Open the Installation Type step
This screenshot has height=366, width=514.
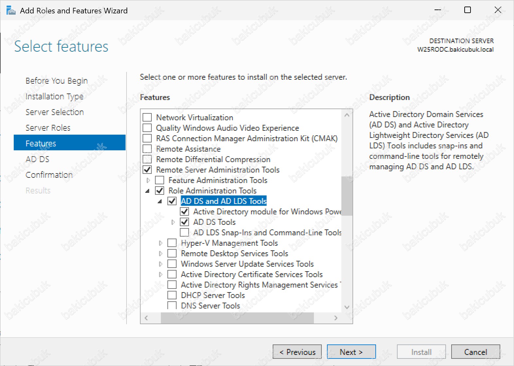[54, 96]
